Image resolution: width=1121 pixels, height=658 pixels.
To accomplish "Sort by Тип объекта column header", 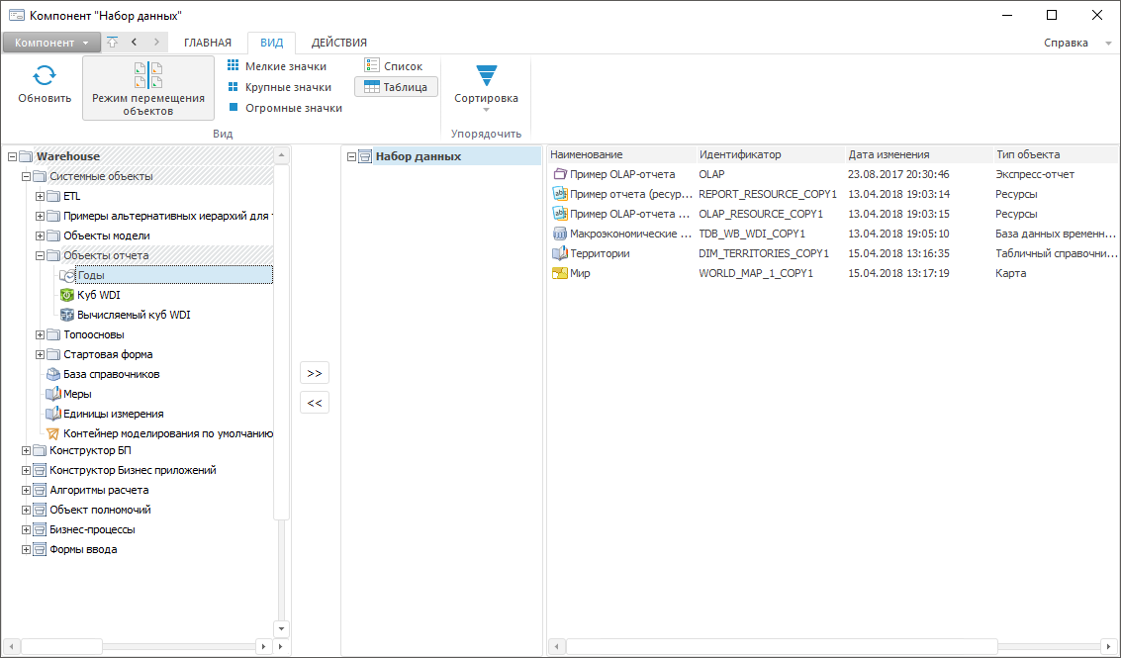I will [1056, 154].
